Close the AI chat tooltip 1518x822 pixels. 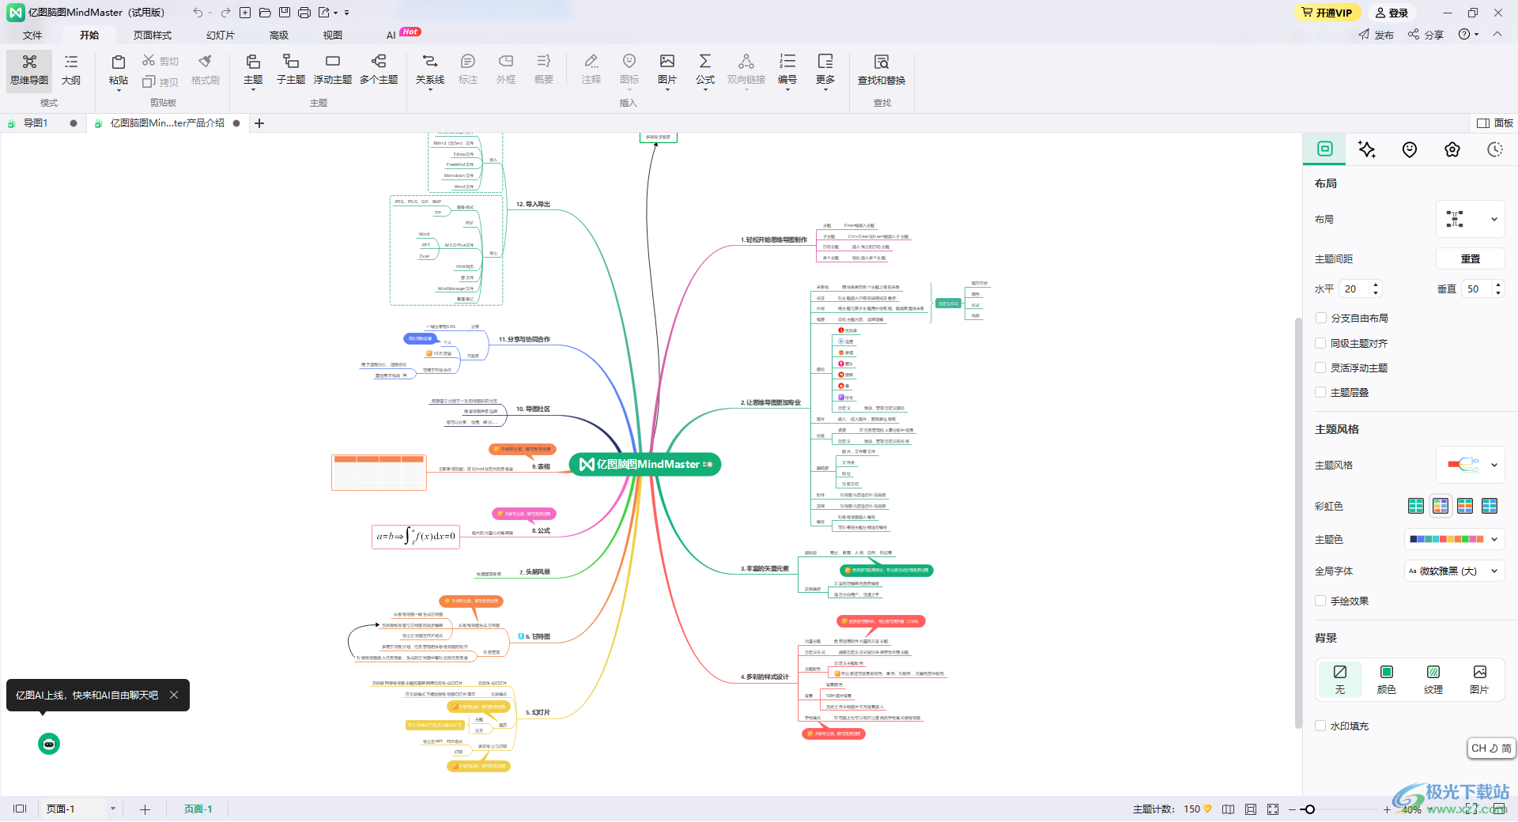(x=174, y=695)
